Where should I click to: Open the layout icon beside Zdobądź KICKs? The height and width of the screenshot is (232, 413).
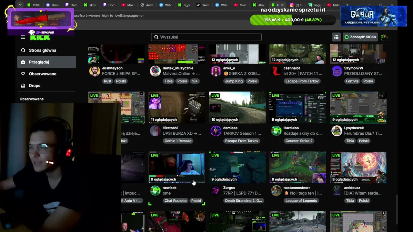tap(336, 37)
